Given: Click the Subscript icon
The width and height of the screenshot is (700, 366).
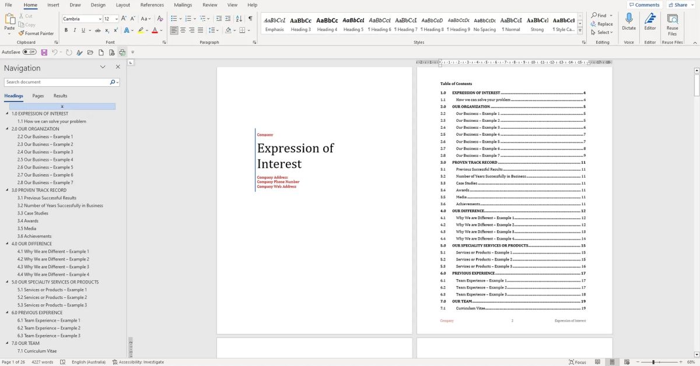Looking at the screenshot, I should pos(108,30).
